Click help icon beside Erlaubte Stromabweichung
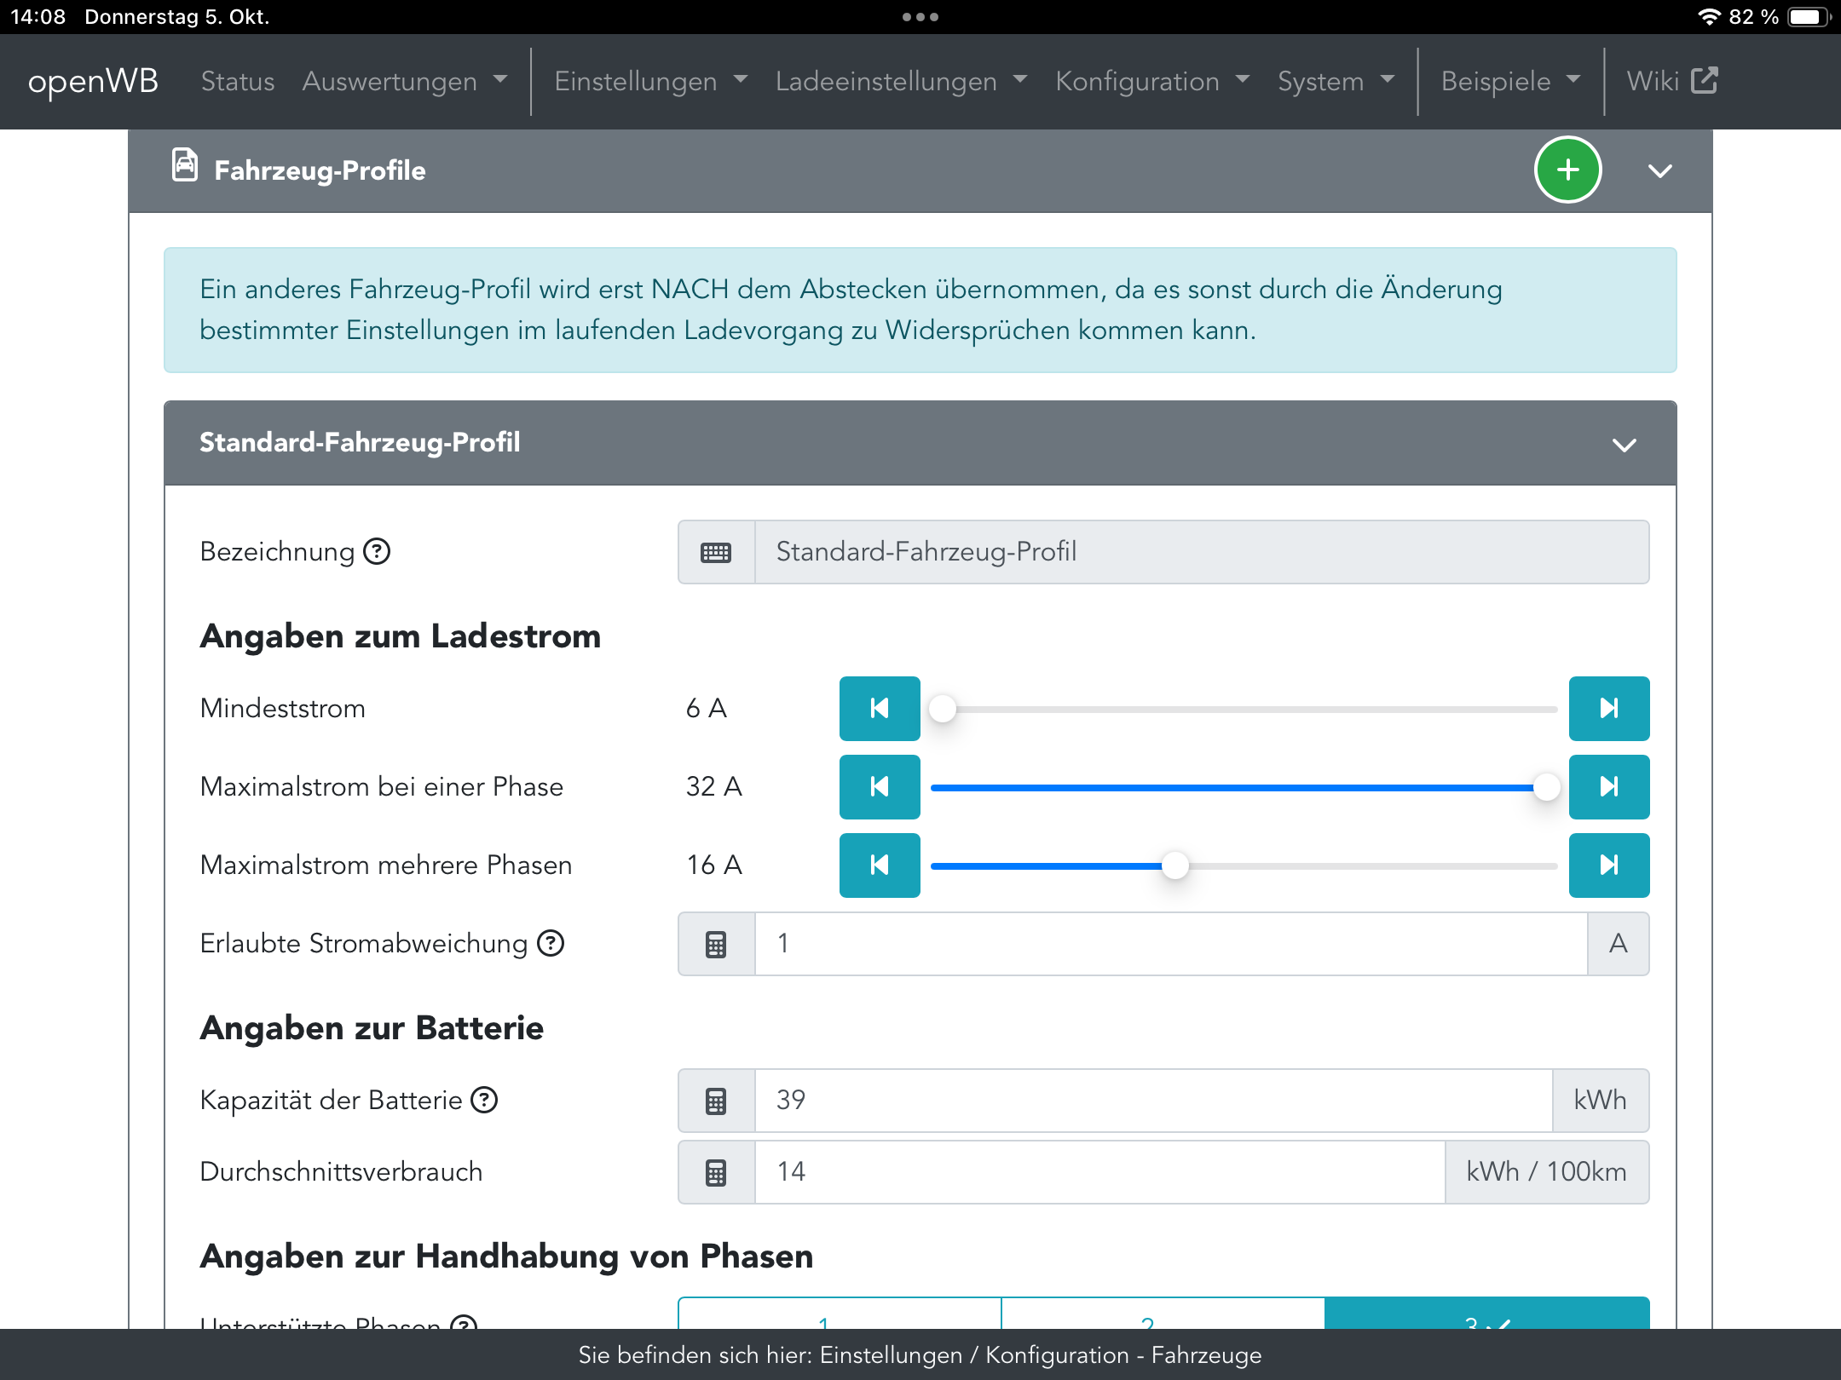The width and height of the screenshot is (1841, 1380). pos(551,944)
